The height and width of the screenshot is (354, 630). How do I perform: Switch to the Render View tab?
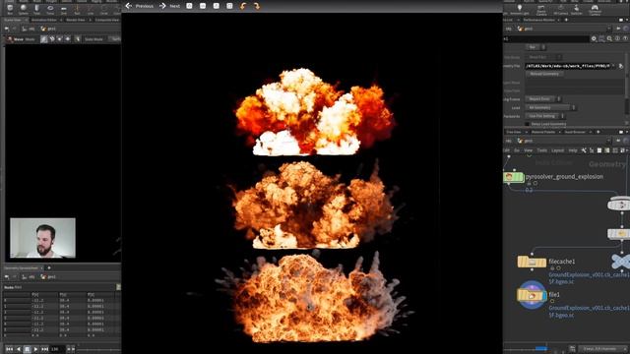pyautogui.click(x=75, y=20)
